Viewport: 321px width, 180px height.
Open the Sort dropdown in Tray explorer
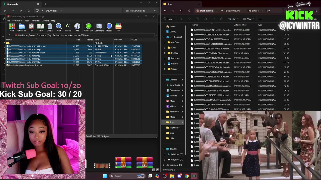(x=233, y=19)
